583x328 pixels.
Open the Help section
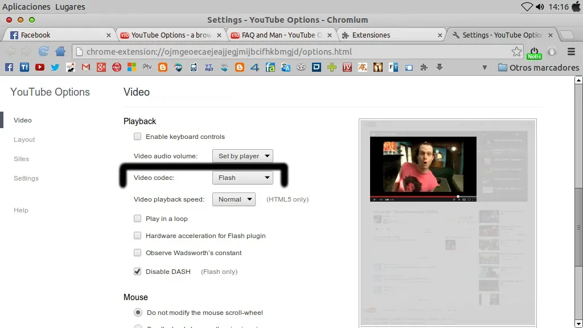20,210
